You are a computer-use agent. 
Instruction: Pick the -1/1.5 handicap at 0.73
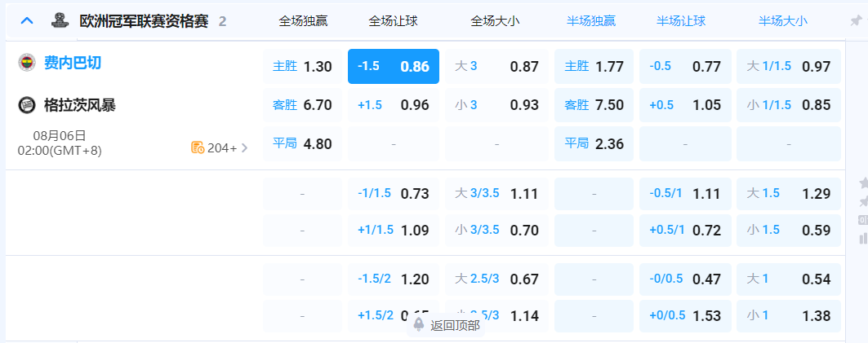[x=394, y=193]
